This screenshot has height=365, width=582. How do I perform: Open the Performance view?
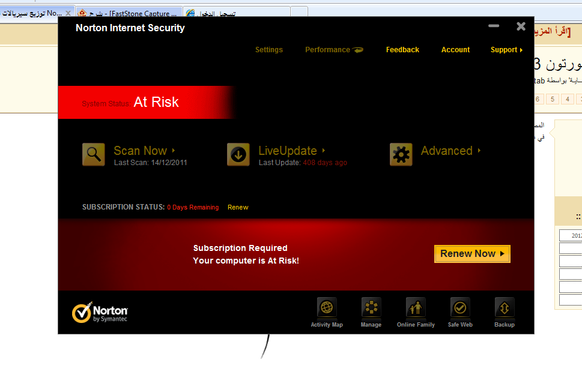[x=334, y=50]
